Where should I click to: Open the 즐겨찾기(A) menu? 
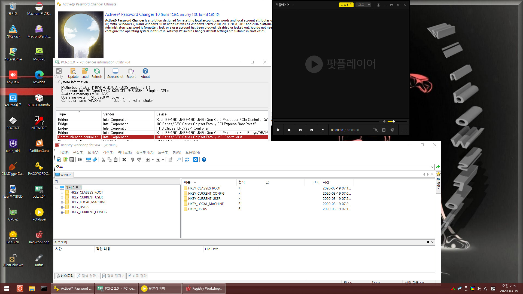(x=145, y=152)
